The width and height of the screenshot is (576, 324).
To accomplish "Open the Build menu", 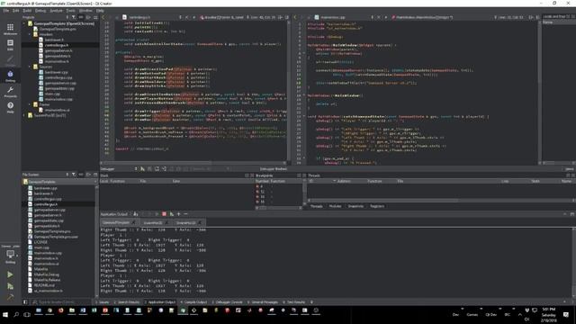I will pyautogui.click(x=27, y=11).
